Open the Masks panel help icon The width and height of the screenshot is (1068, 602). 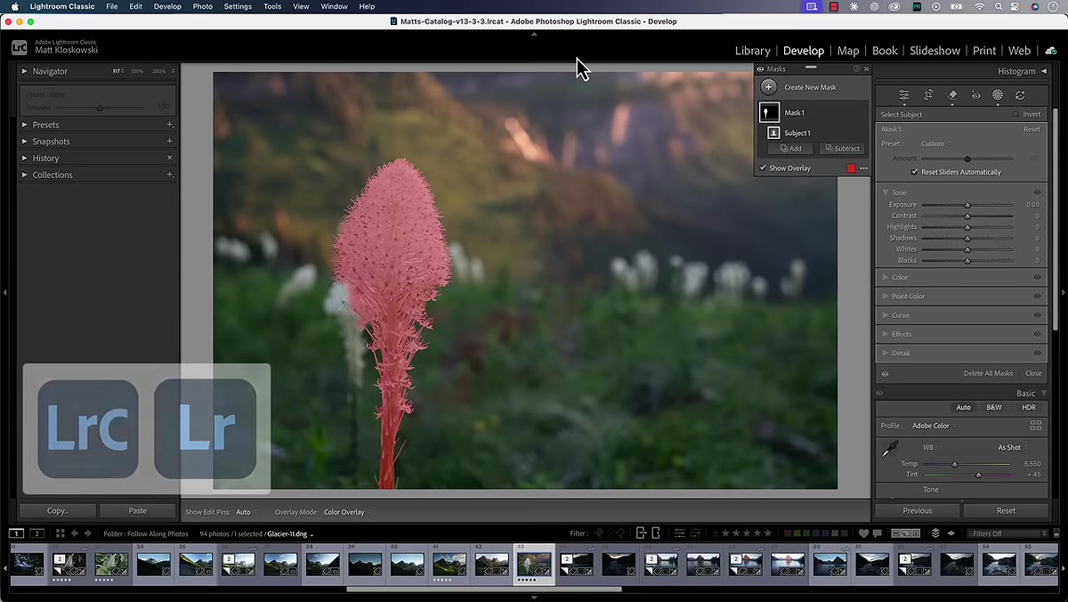856,69
